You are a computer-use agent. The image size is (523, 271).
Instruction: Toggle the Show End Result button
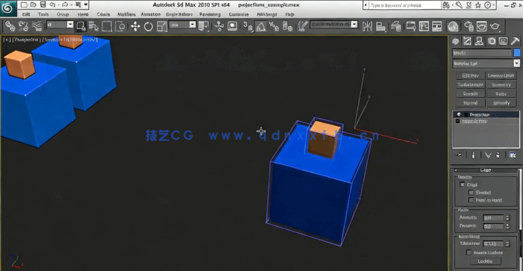(473, 155)
